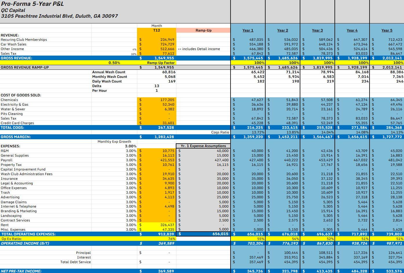Select the 'COST OF GOODS SOLD:' heading

(x=21, y=95)
